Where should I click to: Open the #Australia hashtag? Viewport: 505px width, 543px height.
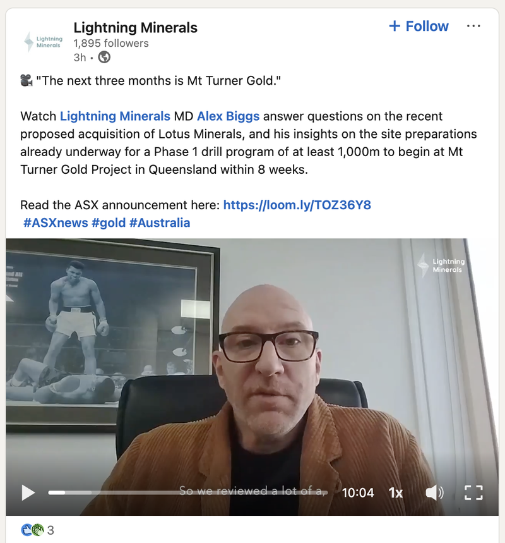(160, 223)
